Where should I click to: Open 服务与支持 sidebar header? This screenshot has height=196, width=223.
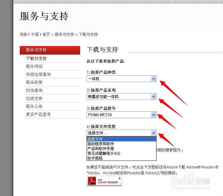[50, 50]
